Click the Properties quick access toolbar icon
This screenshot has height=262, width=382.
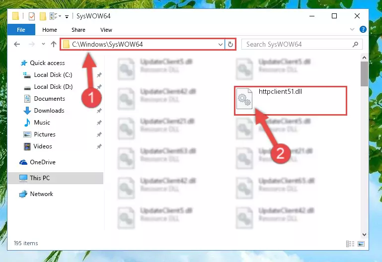[32, 16]
